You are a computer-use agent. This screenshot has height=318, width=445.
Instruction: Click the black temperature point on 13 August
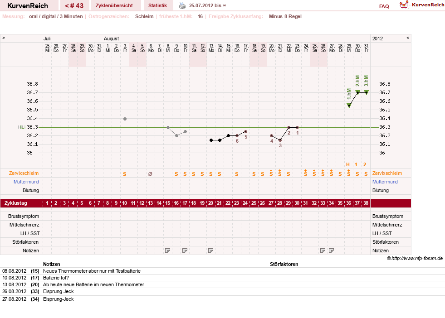(211, 140)
